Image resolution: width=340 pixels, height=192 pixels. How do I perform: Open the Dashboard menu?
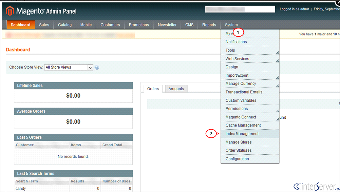[x=21, y=25]
